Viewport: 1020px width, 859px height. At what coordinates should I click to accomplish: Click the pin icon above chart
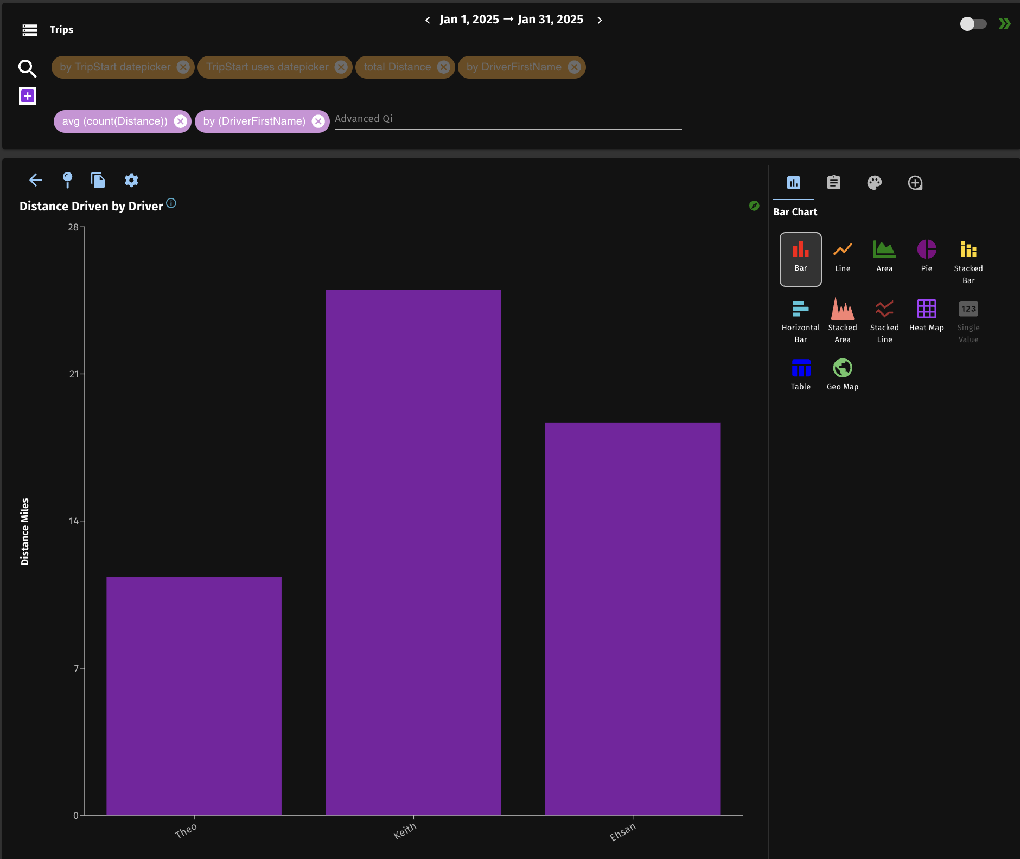(x=67, y=180)
